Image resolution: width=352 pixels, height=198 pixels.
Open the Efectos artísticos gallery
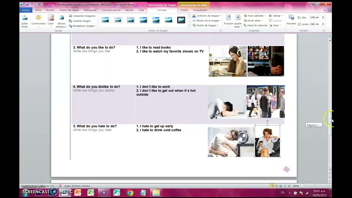tap(61, 21)
